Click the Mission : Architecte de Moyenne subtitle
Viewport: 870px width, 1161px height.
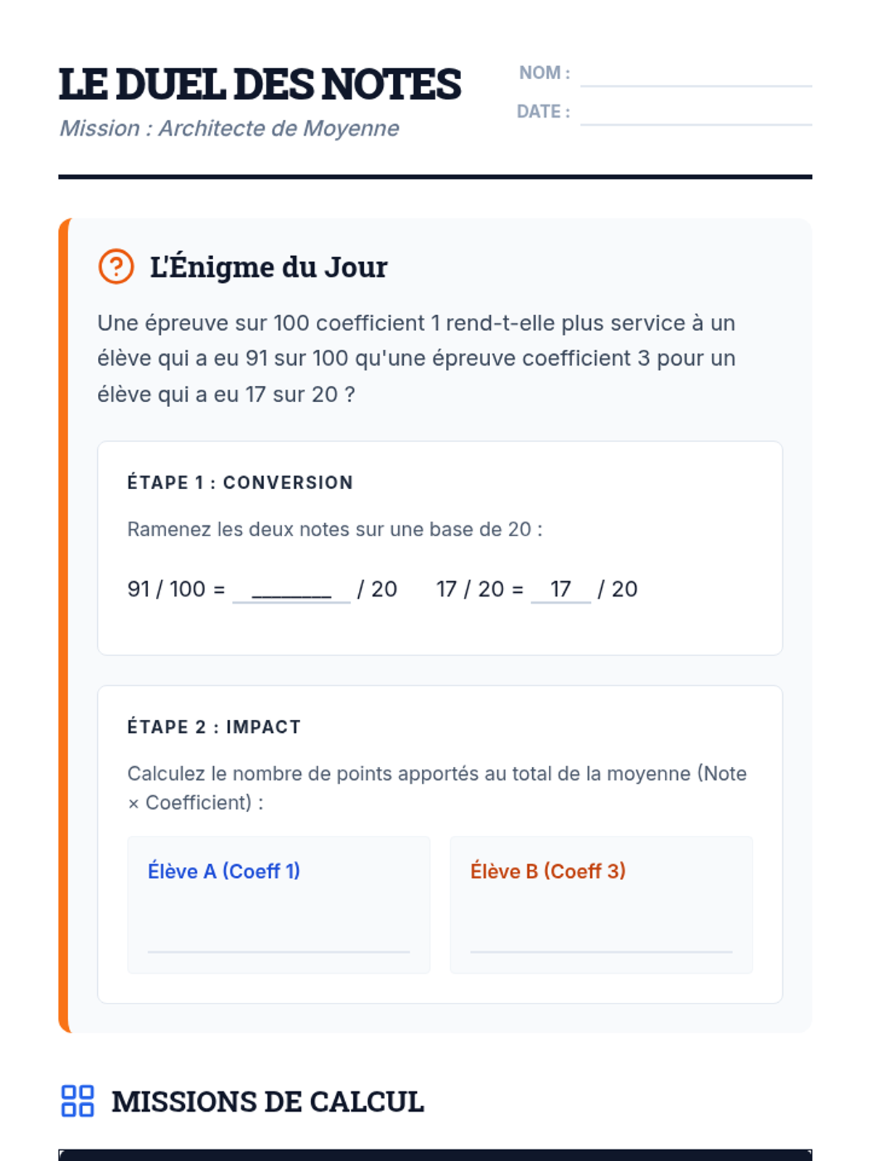click(x=229, y=128)
